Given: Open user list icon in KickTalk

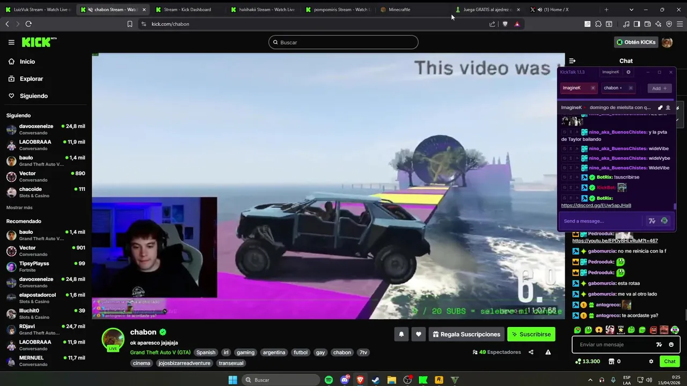Looking at the screenshot, I should tap(668, 108).
